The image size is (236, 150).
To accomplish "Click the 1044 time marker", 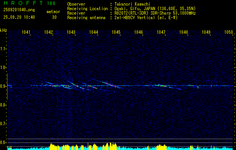I will (x=94, y=32).
